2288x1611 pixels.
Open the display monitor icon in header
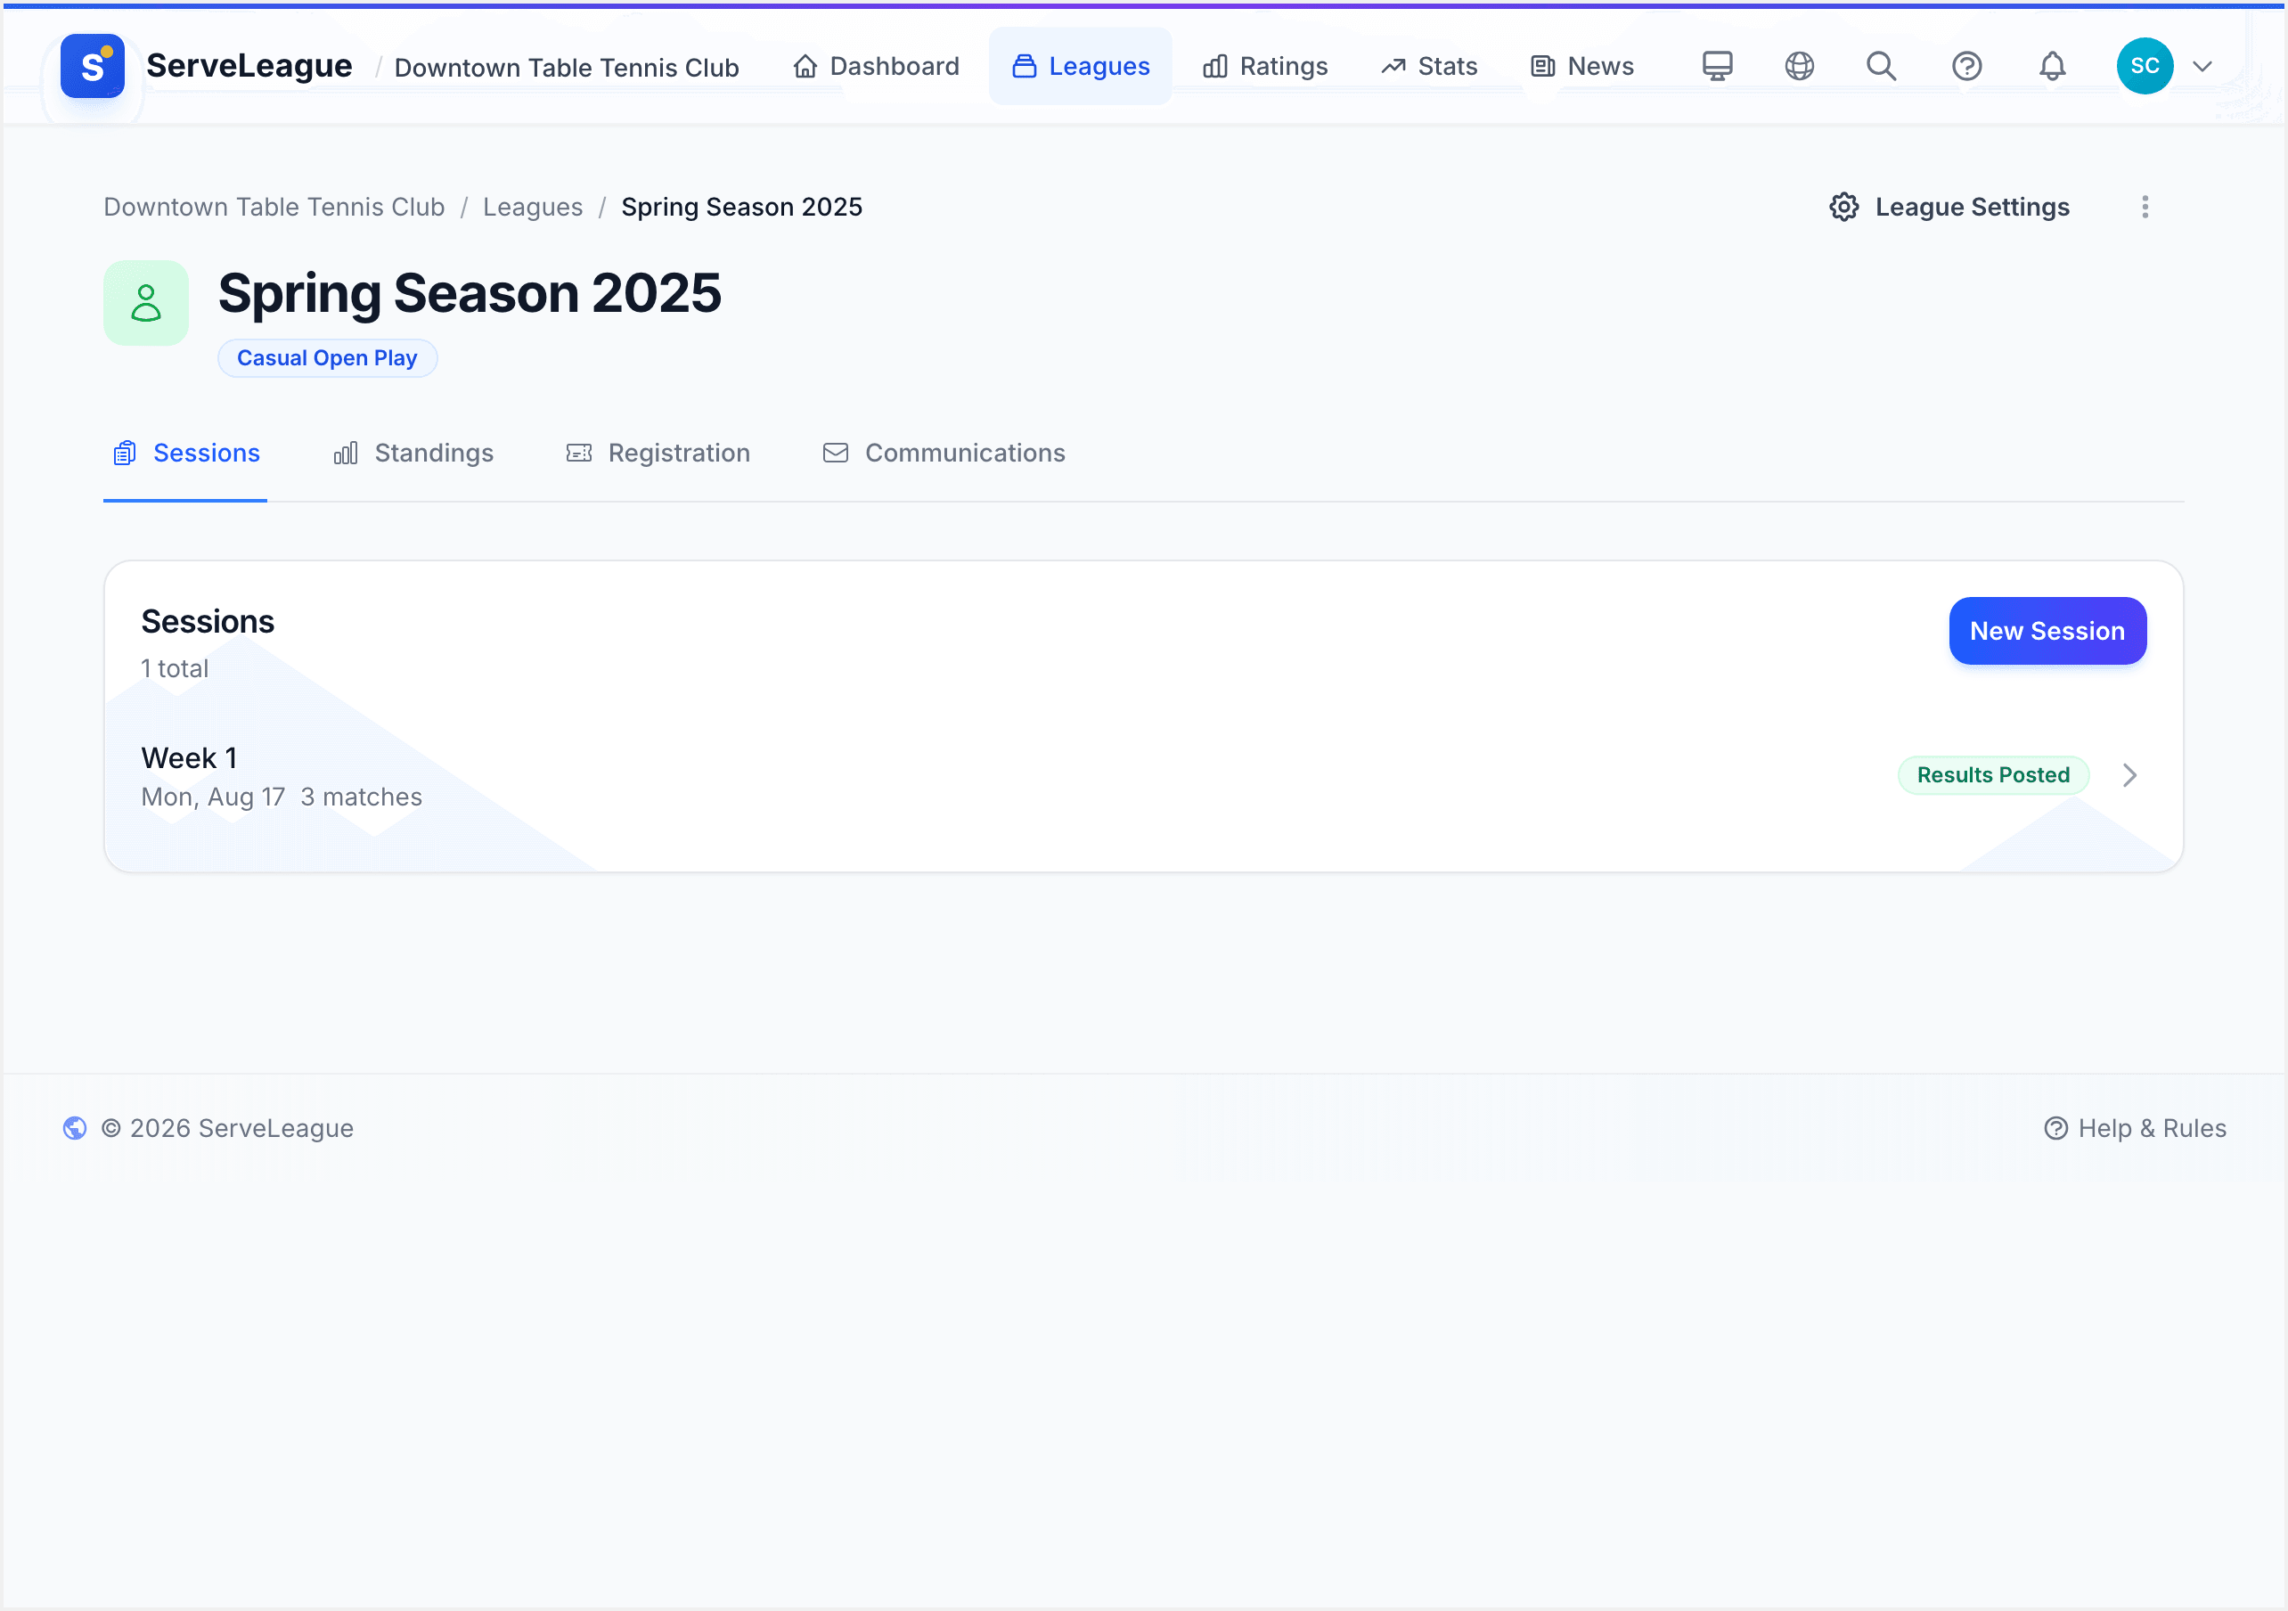(1717, 66)
